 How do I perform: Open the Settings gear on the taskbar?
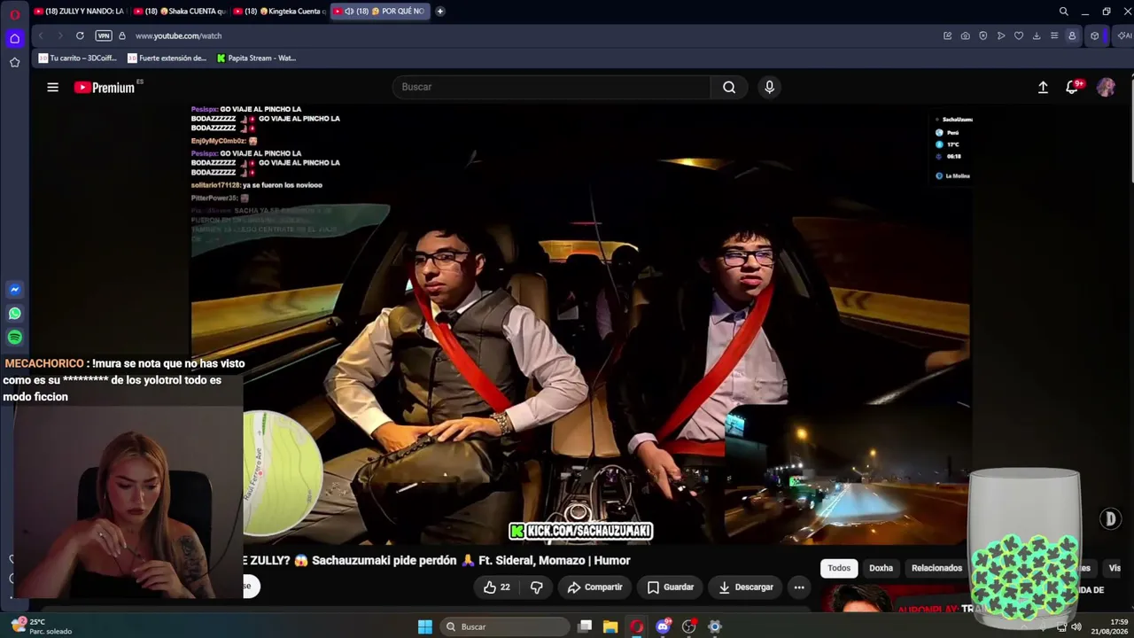(715, 626)
